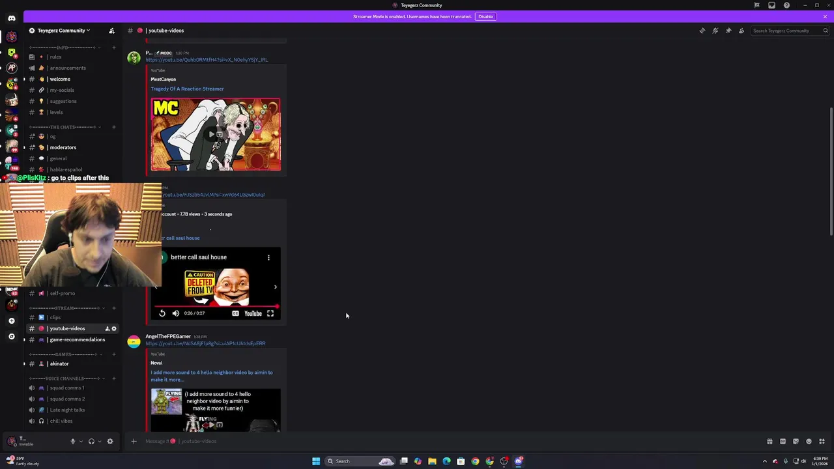Open Teyegerz Community server dropdown

[64, 31]
